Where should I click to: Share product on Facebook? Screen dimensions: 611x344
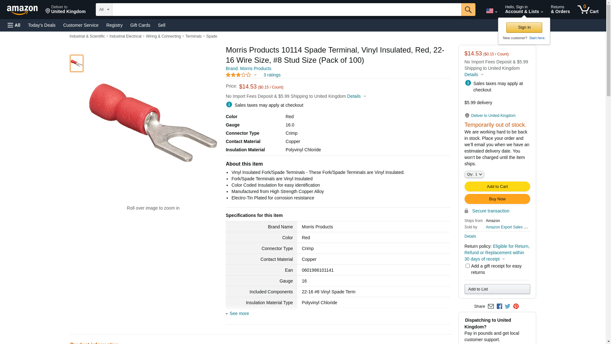pos(499,306)
